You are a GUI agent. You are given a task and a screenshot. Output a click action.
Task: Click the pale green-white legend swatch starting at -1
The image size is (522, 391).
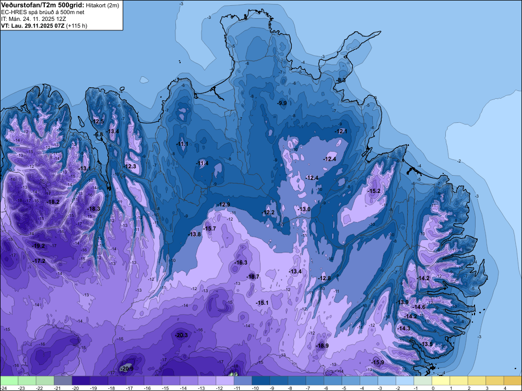[422, 381]
